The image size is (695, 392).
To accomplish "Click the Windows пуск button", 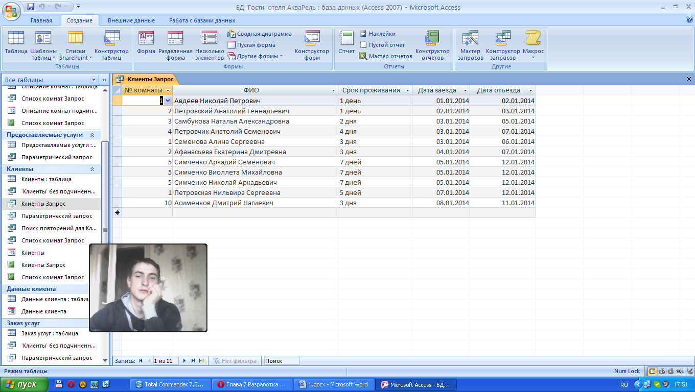I will (25, 385).
